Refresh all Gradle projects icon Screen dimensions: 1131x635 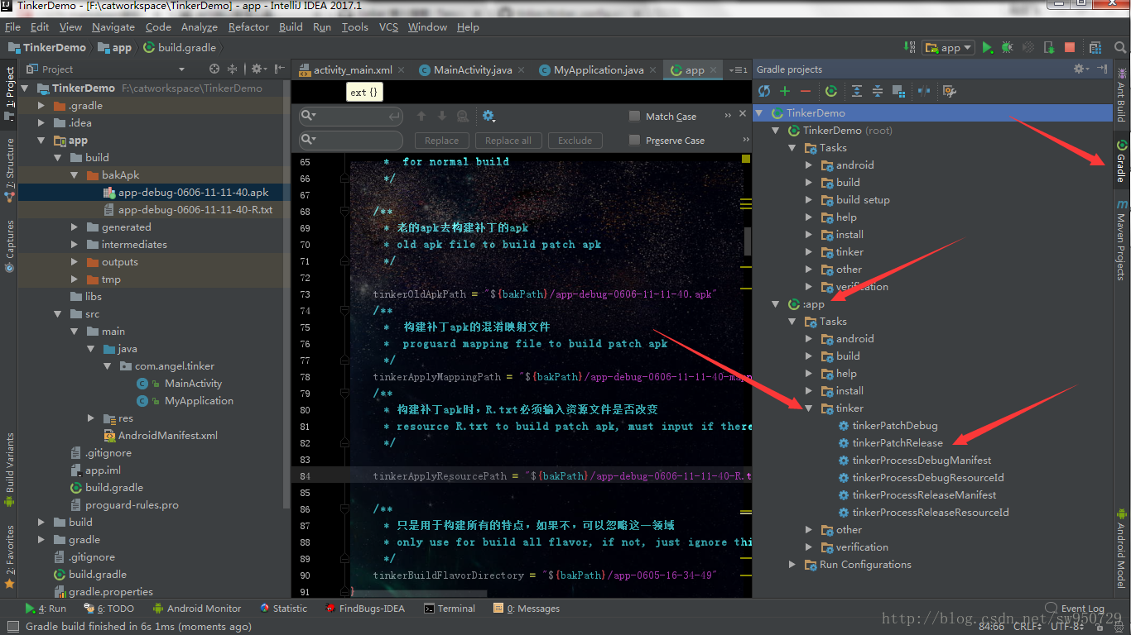point(764,91)
